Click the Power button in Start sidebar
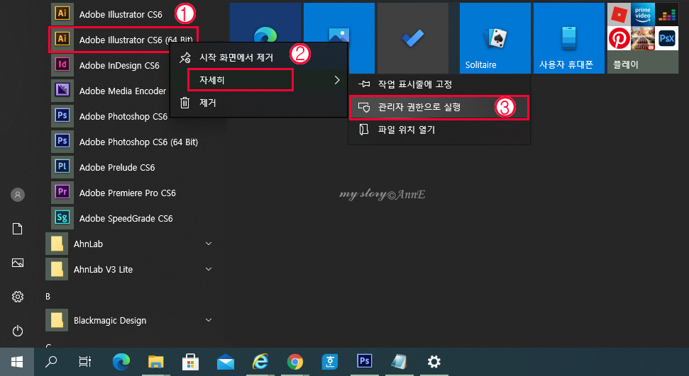Image resolution: width=689 pixels, height=376 pixels. pos(18,331)
